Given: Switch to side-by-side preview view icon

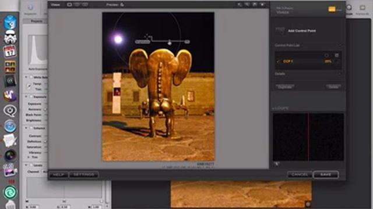Looking at the screenshot, I should (x=85, y=5).
